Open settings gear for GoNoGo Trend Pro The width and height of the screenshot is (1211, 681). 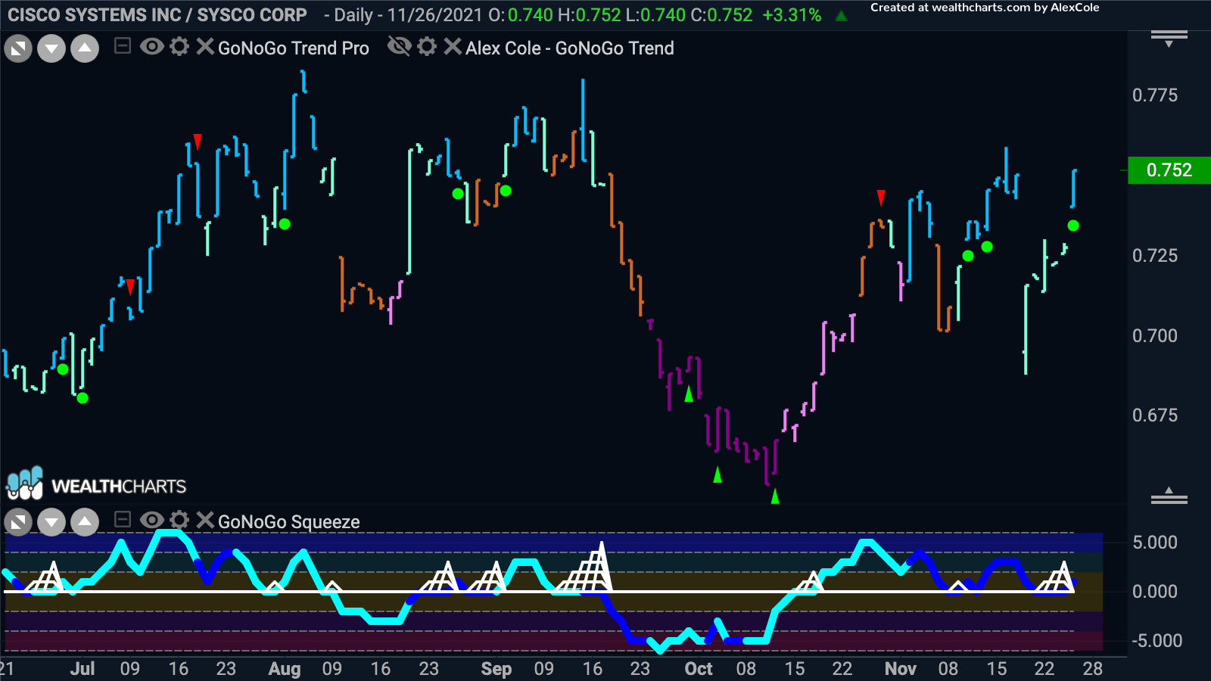pyautogui.click(x=179, y=47)
